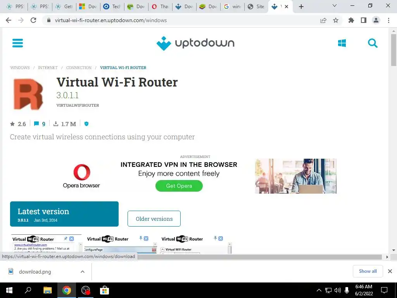Open the site search magnifier
The height and width of the screenshot is (298, 397).
(x=373, y=43)
